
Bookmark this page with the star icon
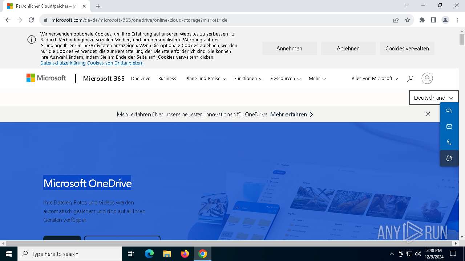pos(408,20)
